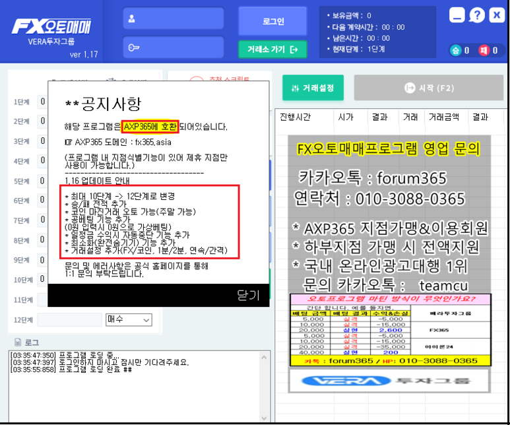Click the 시작 (F2) start button
This screenshot has height=425, width=510.
(429, 88)
